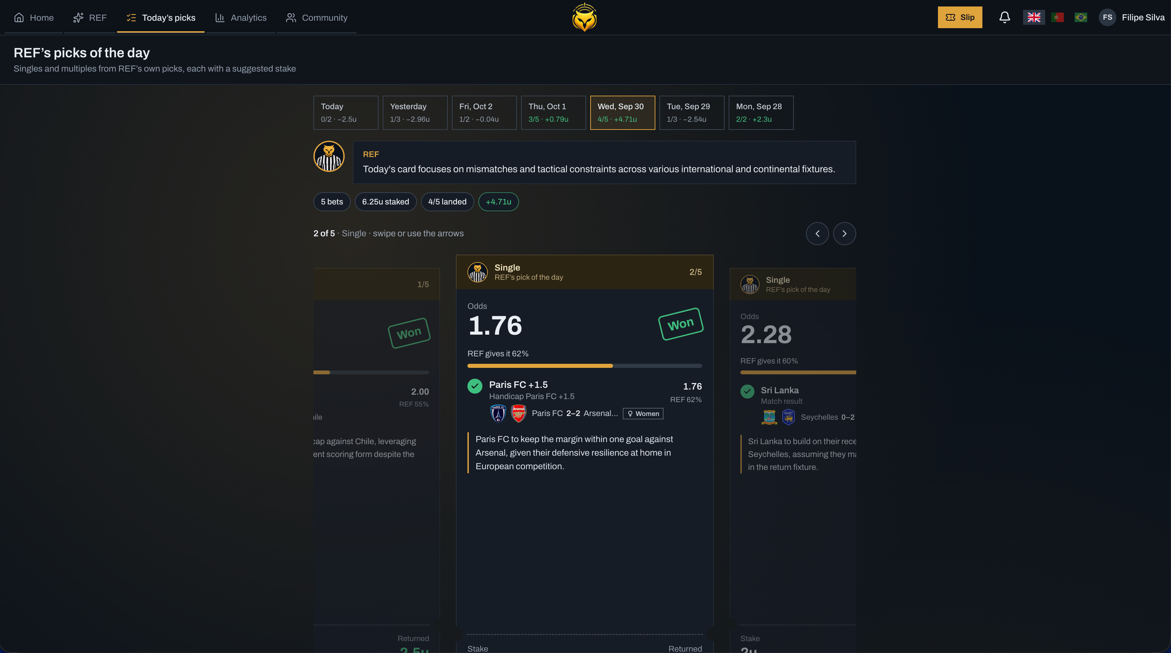
Task: Open the notifications bell
Action: 1004,17
